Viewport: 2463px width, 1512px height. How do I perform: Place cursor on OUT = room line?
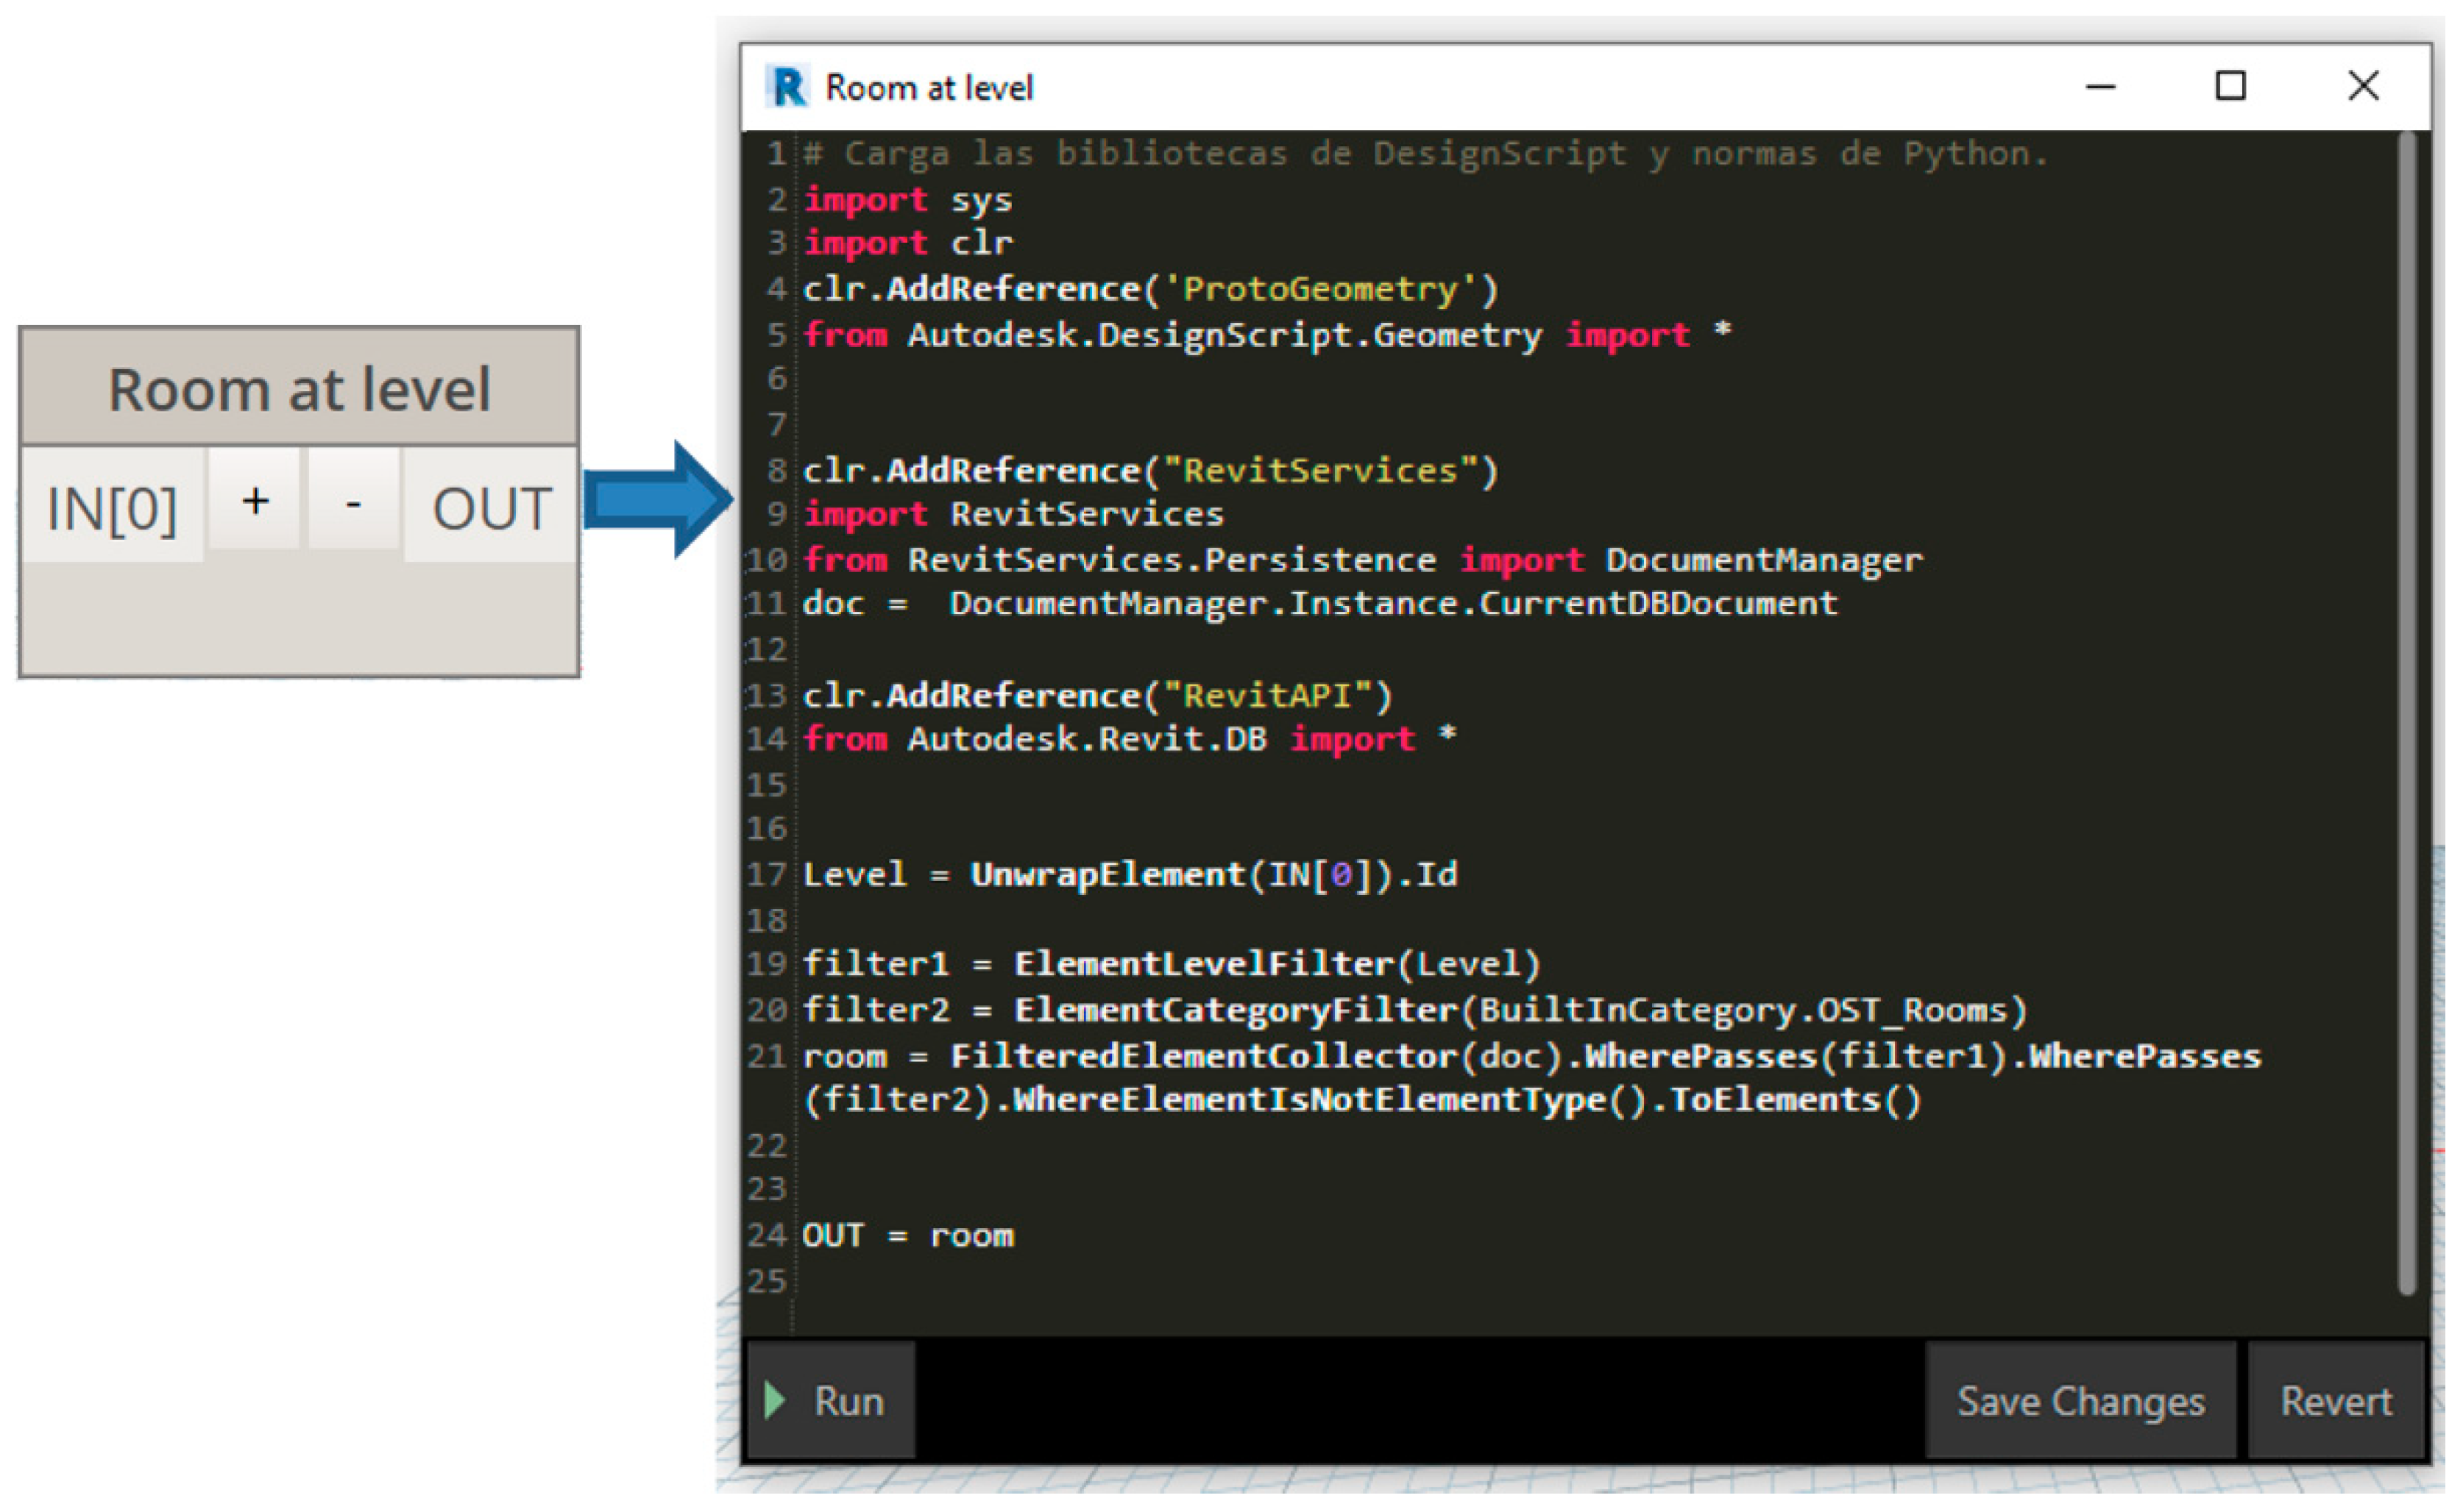[x=907, y=1236]
